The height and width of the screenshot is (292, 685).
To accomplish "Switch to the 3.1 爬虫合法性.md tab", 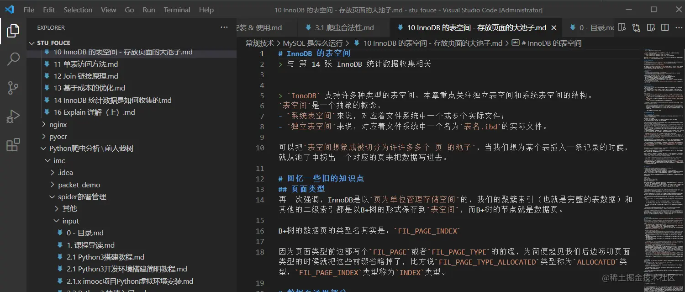I will [343, 27].
